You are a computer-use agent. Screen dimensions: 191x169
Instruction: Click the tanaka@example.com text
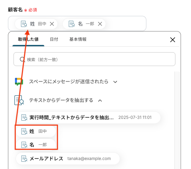coord(89,159)
